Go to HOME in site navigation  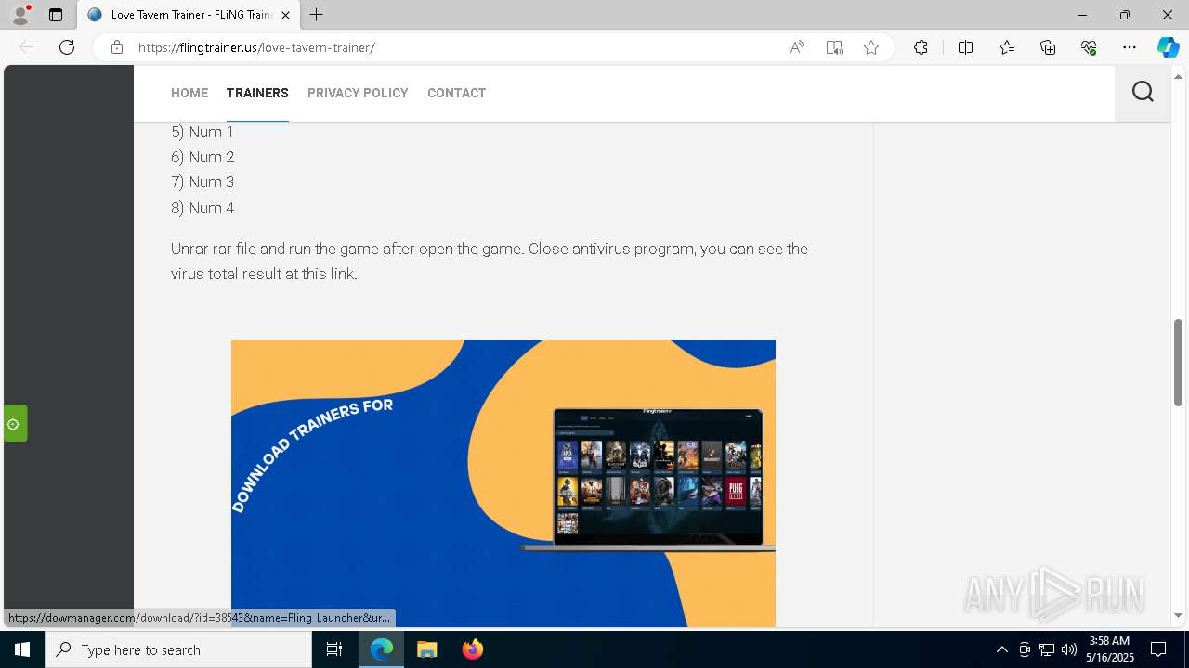[x=189, y=93]
